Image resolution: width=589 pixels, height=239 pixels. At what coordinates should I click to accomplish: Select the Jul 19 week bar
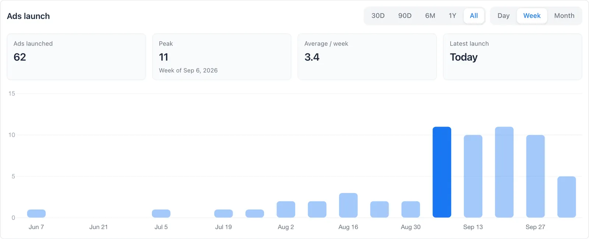point(223,214)
